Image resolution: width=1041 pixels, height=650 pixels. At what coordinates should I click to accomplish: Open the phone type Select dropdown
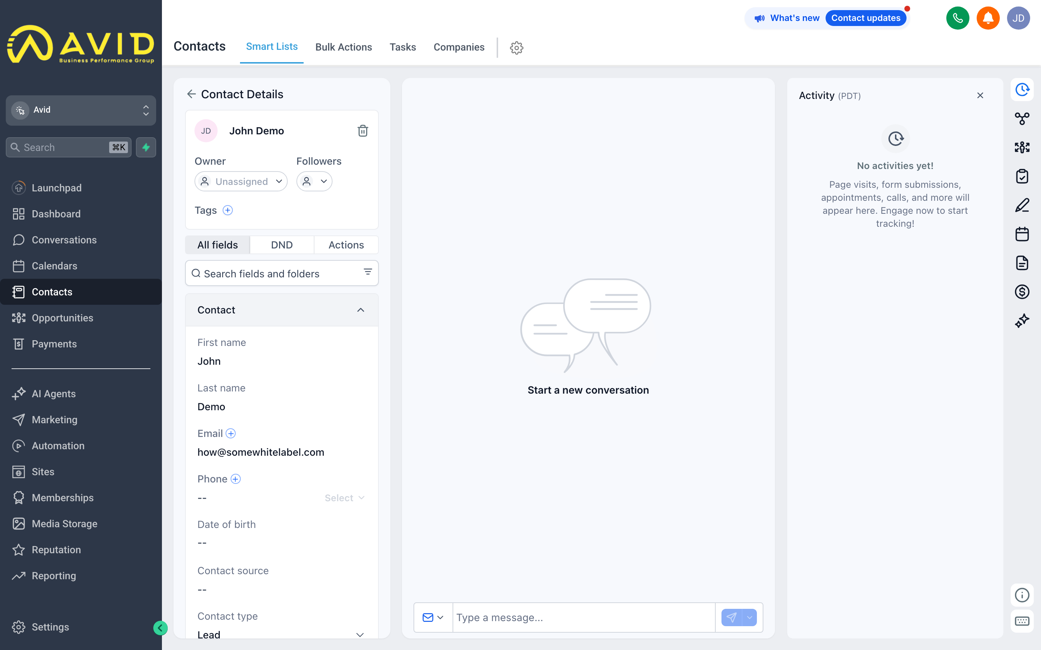344,498
